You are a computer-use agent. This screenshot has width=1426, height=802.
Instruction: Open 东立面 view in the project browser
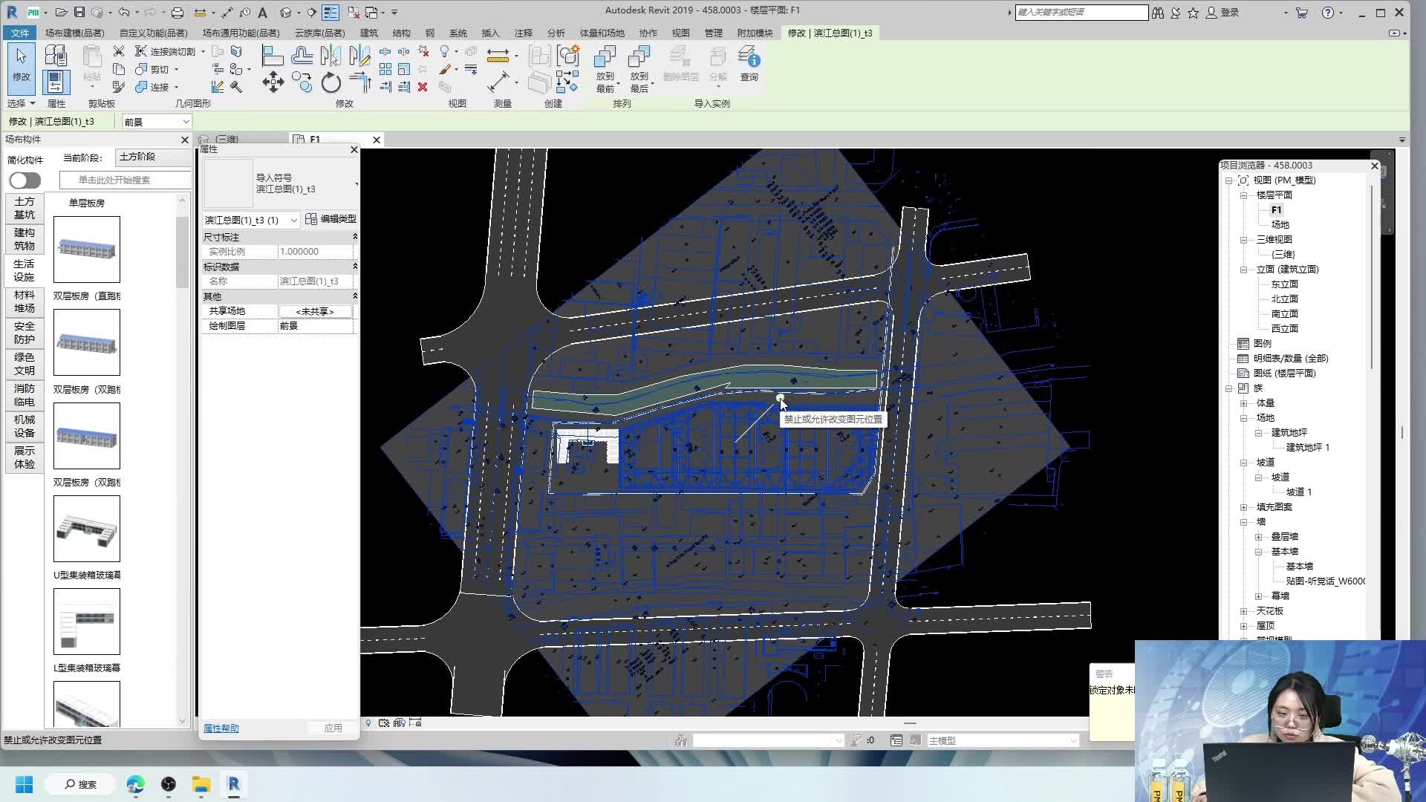[1284, 284]
